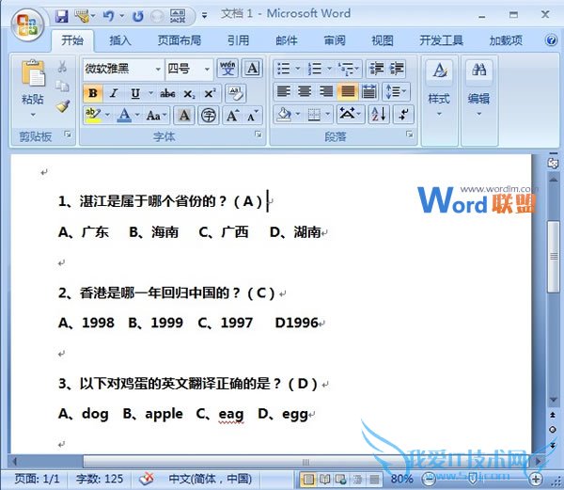Cut selection with scissors icon
Image resolution: width=564 pixels, height=490 pixels.
(x=62, y=67)
